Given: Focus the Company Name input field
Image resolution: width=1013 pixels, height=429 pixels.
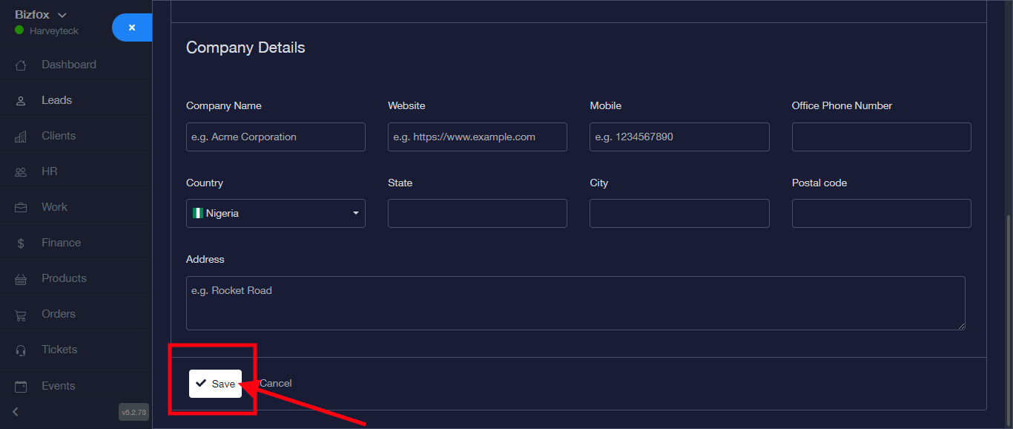Looking at the screenshot, I should click(x=275, y=137).
